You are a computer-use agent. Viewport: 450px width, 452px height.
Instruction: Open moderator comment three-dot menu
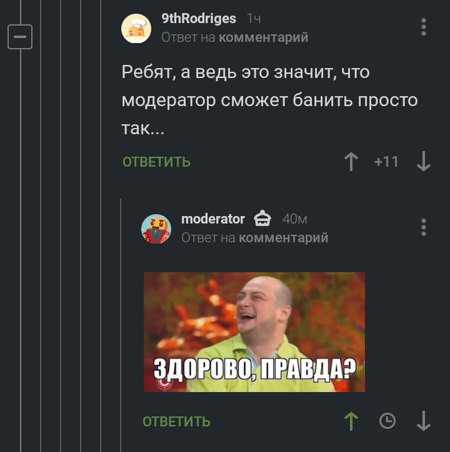pyautogui.click(x=424, y=227)
